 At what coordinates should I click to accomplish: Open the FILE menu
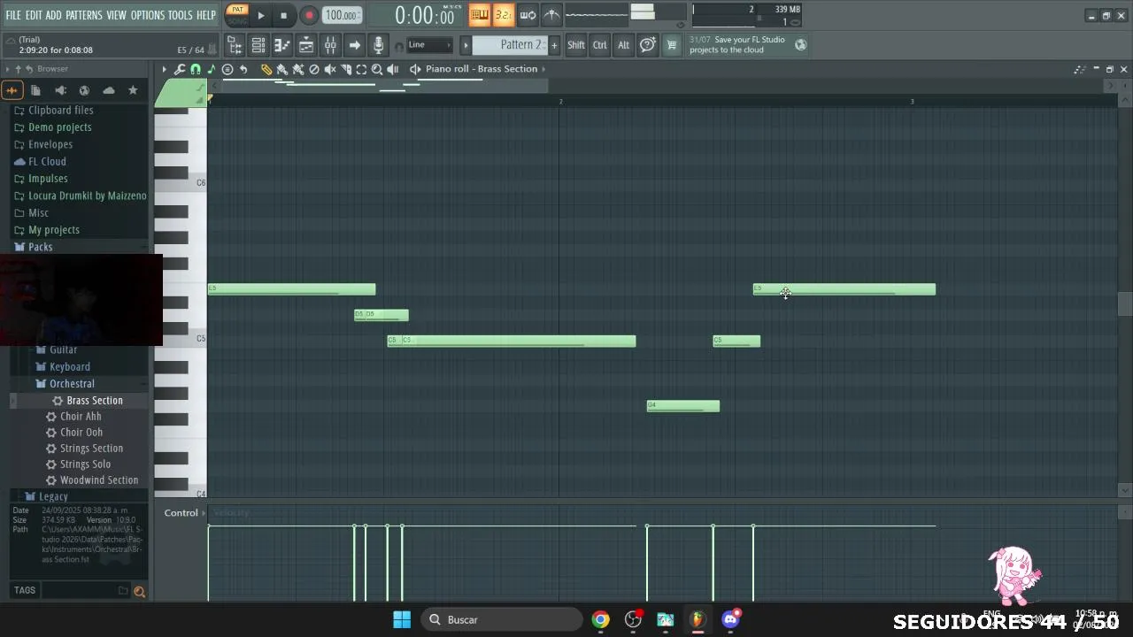click(13, 15)
